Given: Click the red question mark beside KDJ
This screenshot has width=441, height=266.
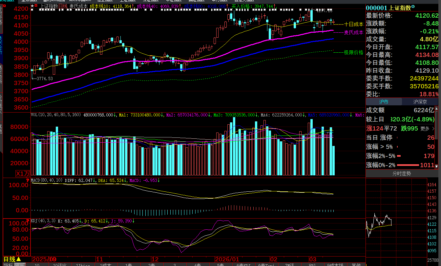Looking at the screenshot, I should (x=28, y=221).
